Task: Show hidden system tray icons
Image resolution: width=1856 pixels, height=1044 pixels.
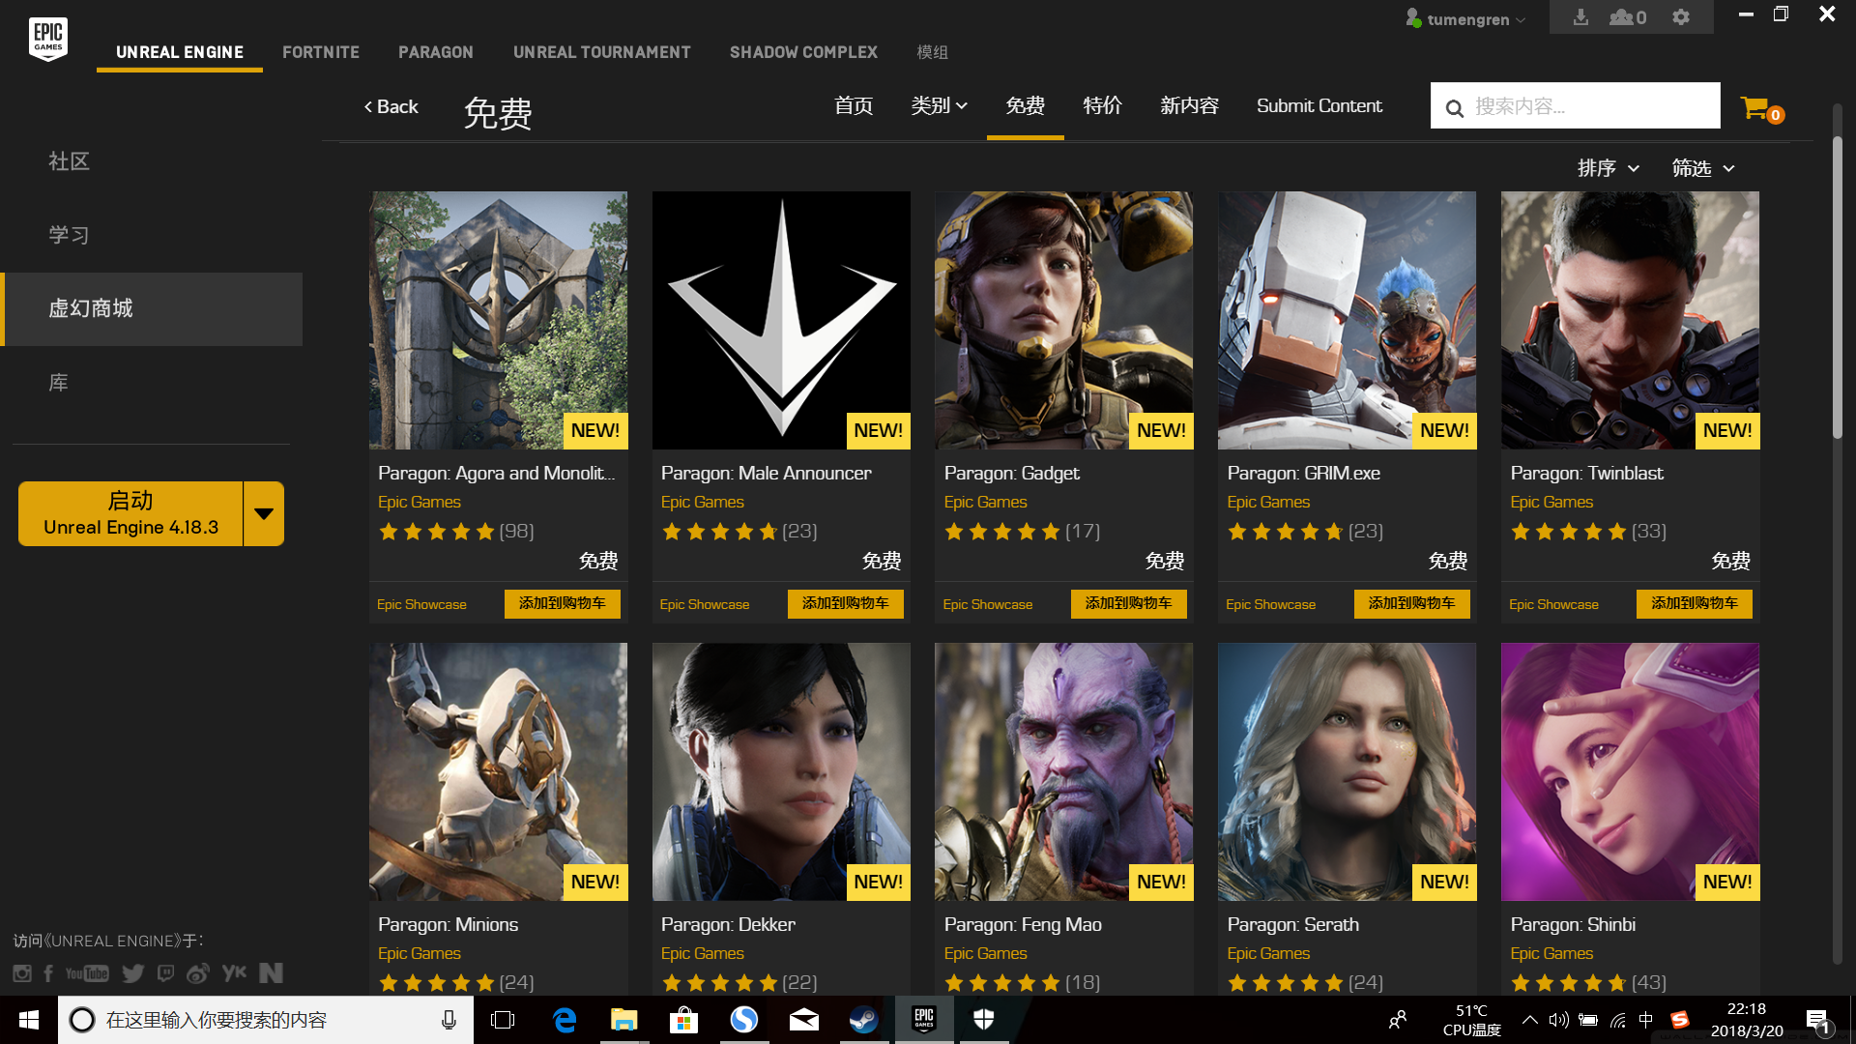Action: tap(1529, 1020)
